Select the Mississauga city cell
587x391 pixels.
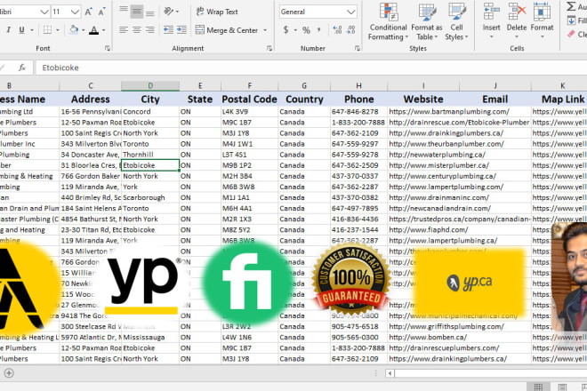click(150, 338)
